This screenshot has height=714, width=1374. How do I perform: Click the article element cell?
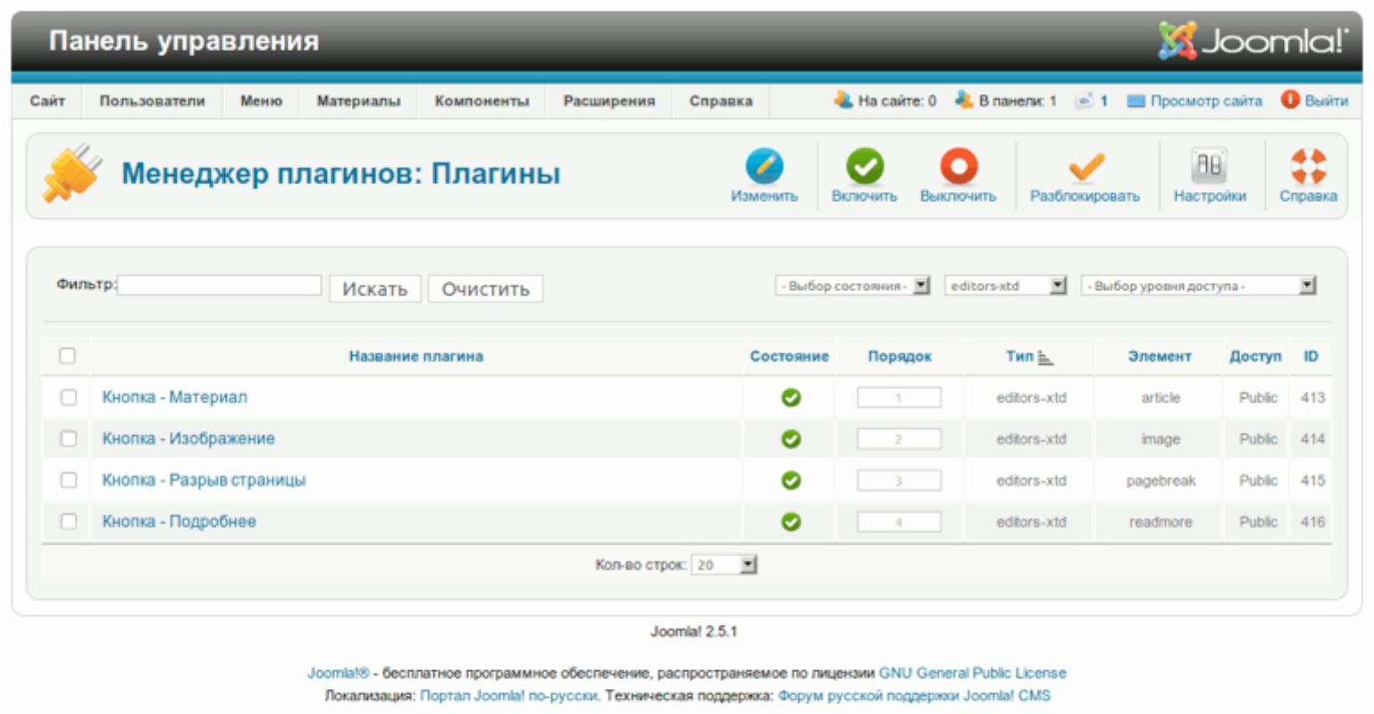pyautogui.click(x=1160, y=397)
